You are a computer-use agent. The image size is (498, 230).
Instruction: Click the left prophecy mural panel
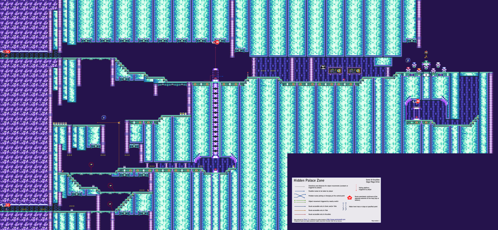[335, 71]
